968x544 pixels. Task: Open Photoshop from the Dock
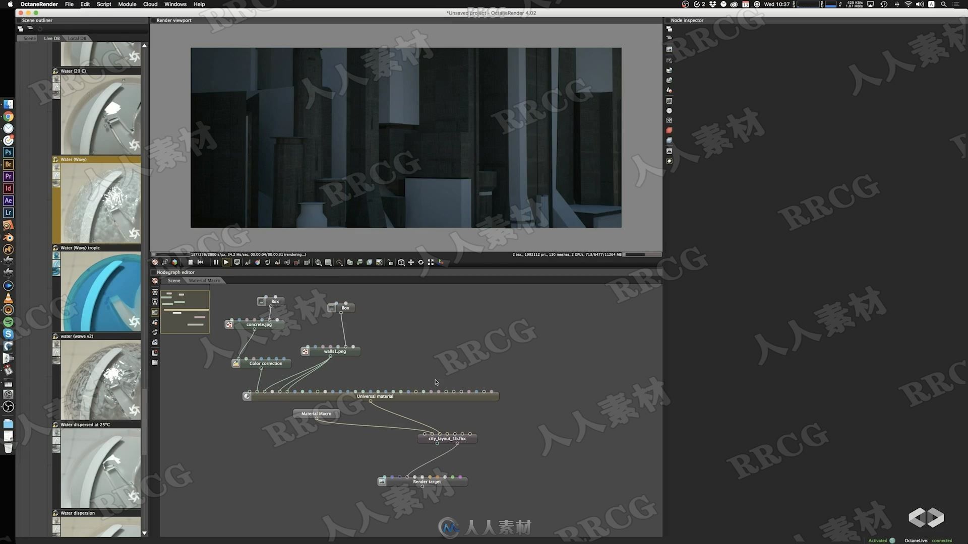(8, 152)
